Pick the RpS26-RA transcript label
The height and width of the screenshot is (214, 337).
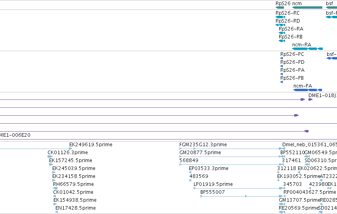[291, 29]
